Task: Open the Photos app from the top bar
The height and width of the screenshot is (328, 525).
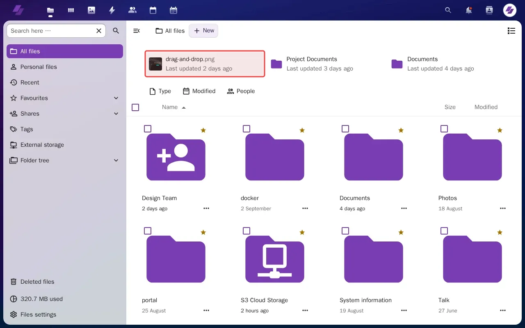Action: pos(91,10)
